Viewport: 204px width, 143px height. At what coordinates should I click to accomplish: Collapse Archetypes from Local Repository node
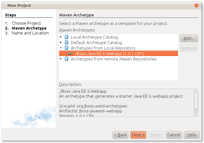point(61,48)
